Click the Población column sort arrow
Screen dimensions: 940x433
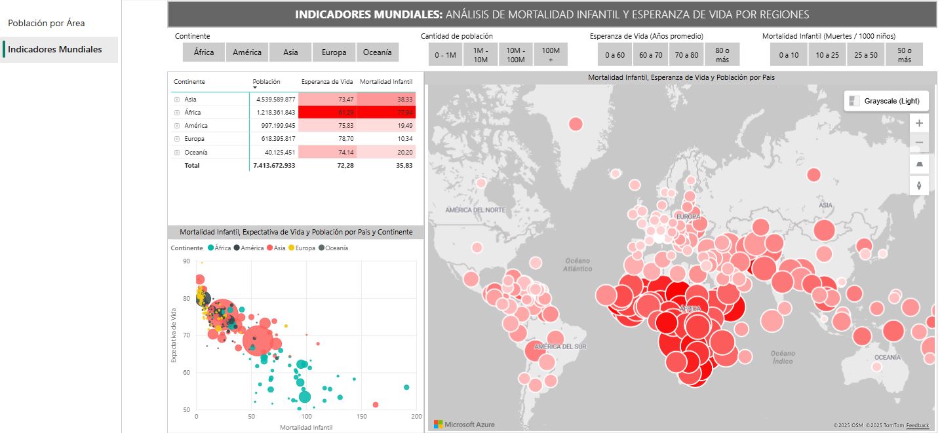coord(255,87)
